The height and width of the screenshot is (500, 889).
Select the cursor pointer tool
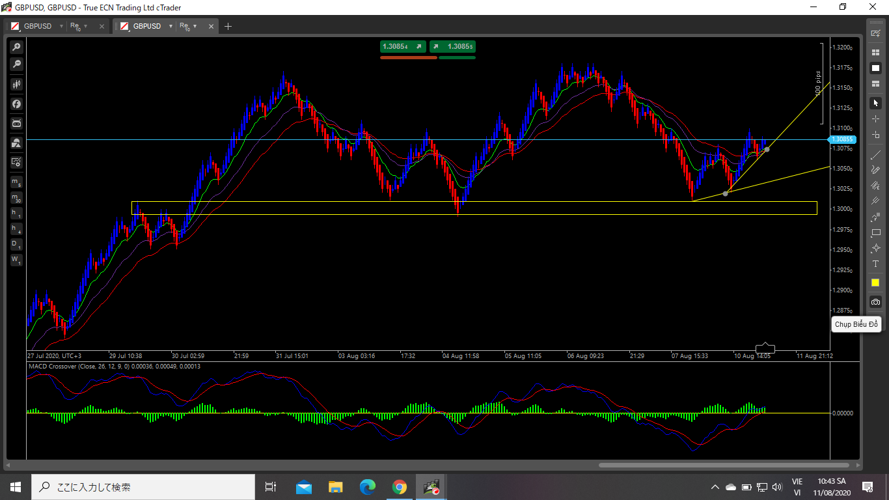875,103
